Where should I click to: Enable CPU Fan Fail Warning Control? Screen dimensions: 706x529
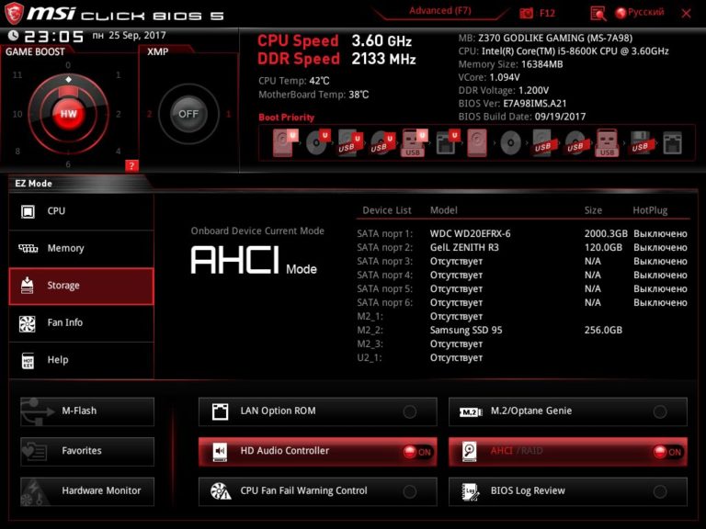point(317,491)
